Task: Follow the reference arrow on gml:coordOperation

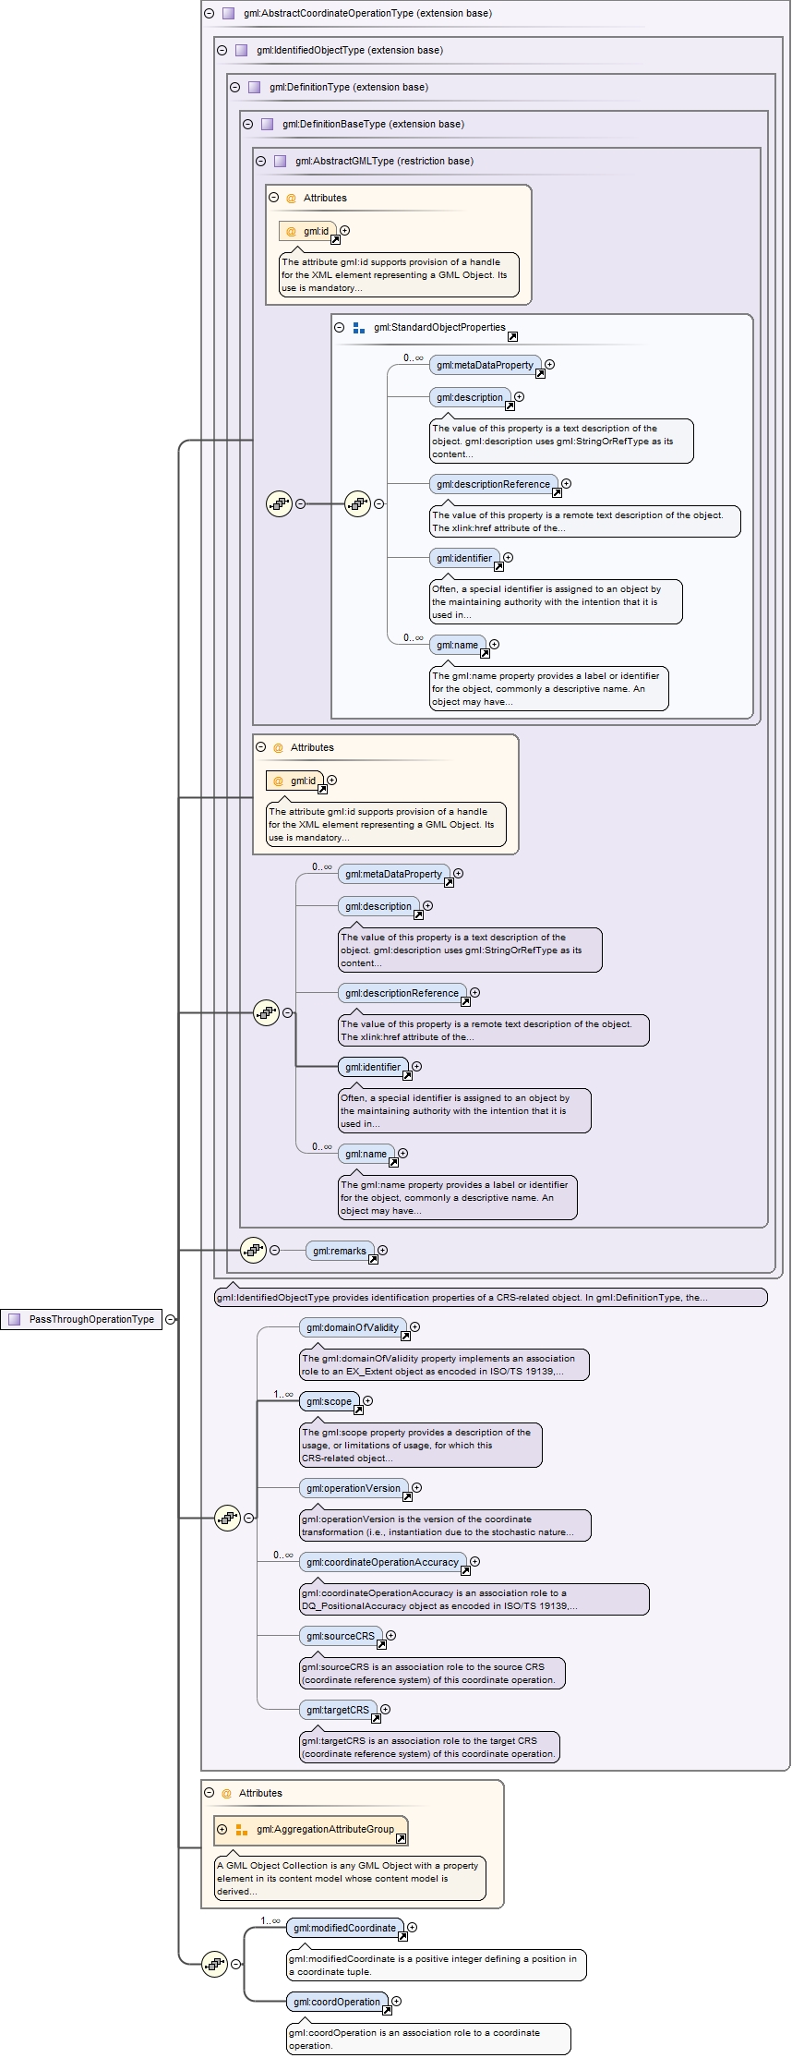Action: click(x=387, y=2010)
